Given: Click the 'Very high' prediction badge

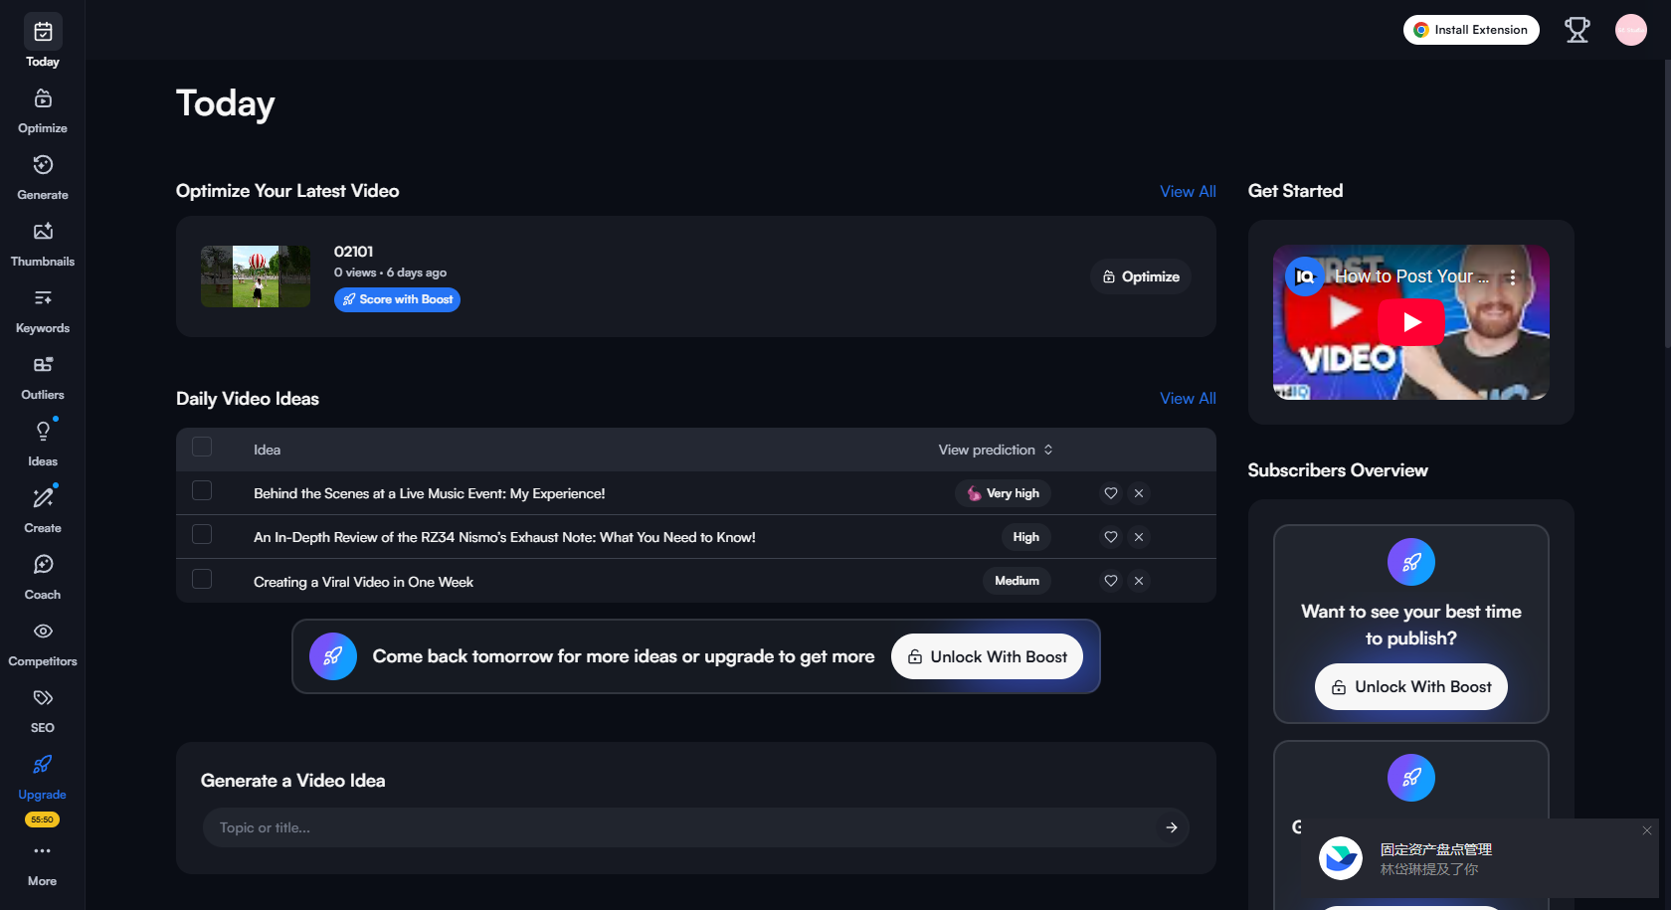Looking at the screenshot, I should [1004, 493].
